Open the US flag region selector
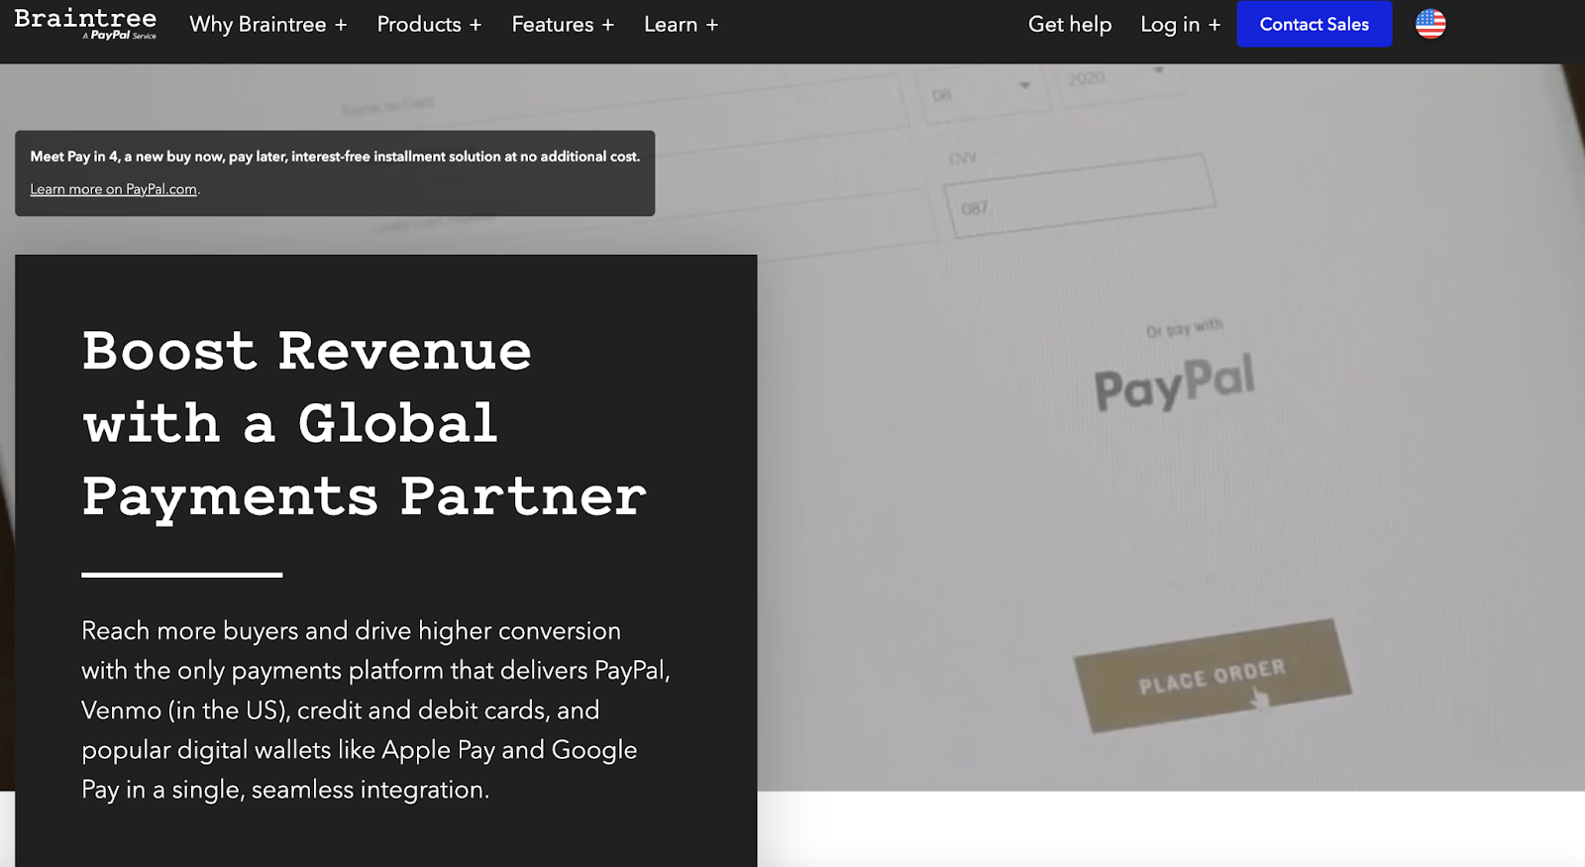 coord(1430,24)
